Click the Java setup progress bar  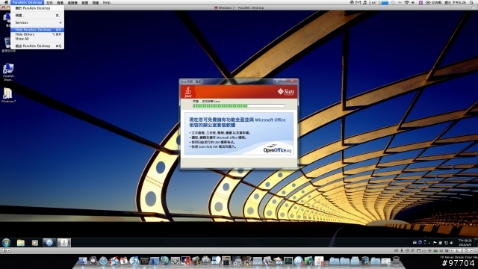(239, 106)
